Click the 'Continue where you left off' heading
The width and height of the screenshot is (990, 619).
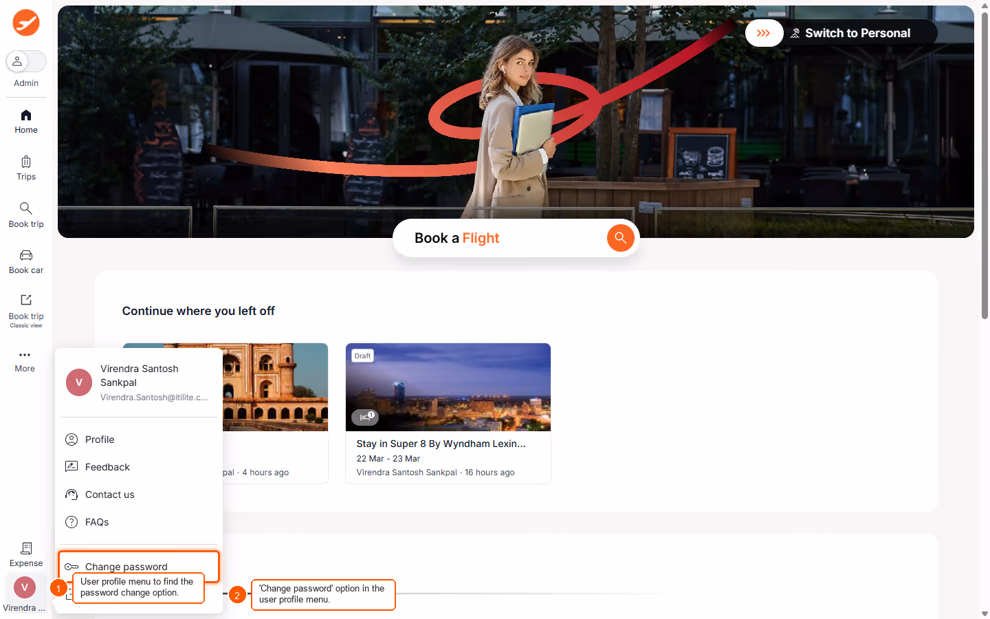pos(199,311)
